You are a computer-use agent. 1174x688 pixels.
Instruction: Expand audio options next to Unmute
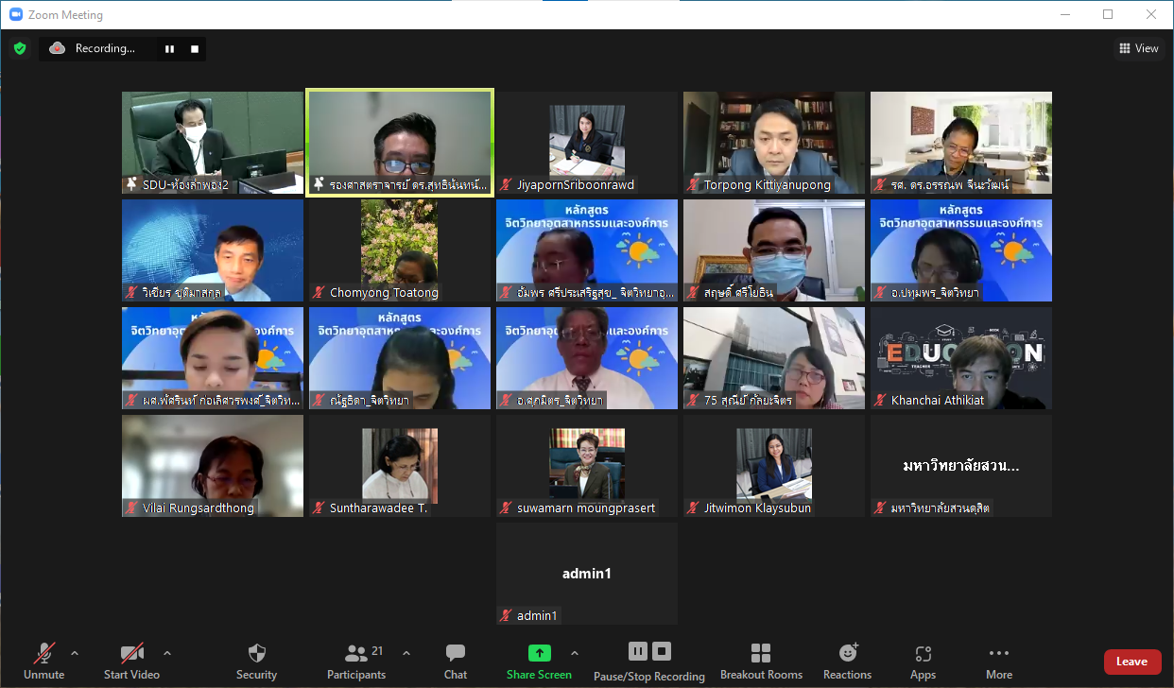pos(75,653)
